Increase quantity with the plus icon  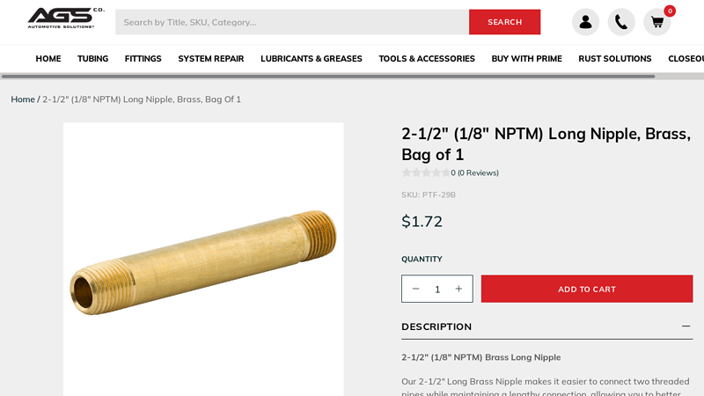458,289
